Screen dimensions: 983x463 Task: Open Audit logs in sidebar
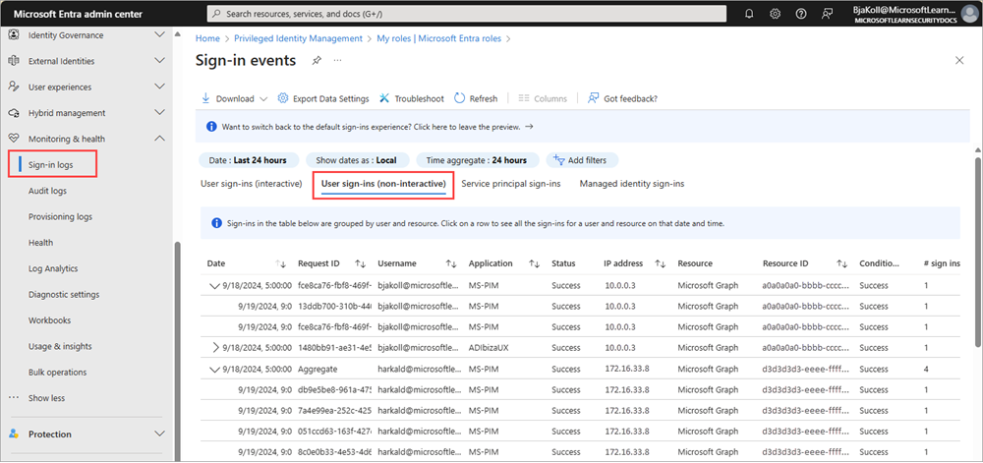click(x=47, y=191)
